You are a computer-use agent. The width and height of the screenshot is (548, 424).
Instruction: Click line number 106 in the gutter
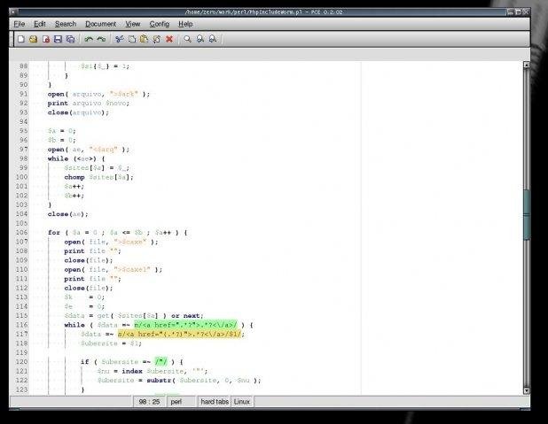pos(21,233)
